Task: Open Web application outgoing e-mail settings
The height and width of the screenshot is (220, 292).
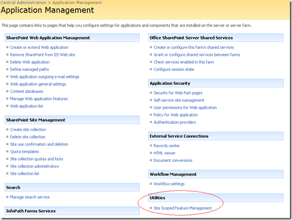Action: 45,77
